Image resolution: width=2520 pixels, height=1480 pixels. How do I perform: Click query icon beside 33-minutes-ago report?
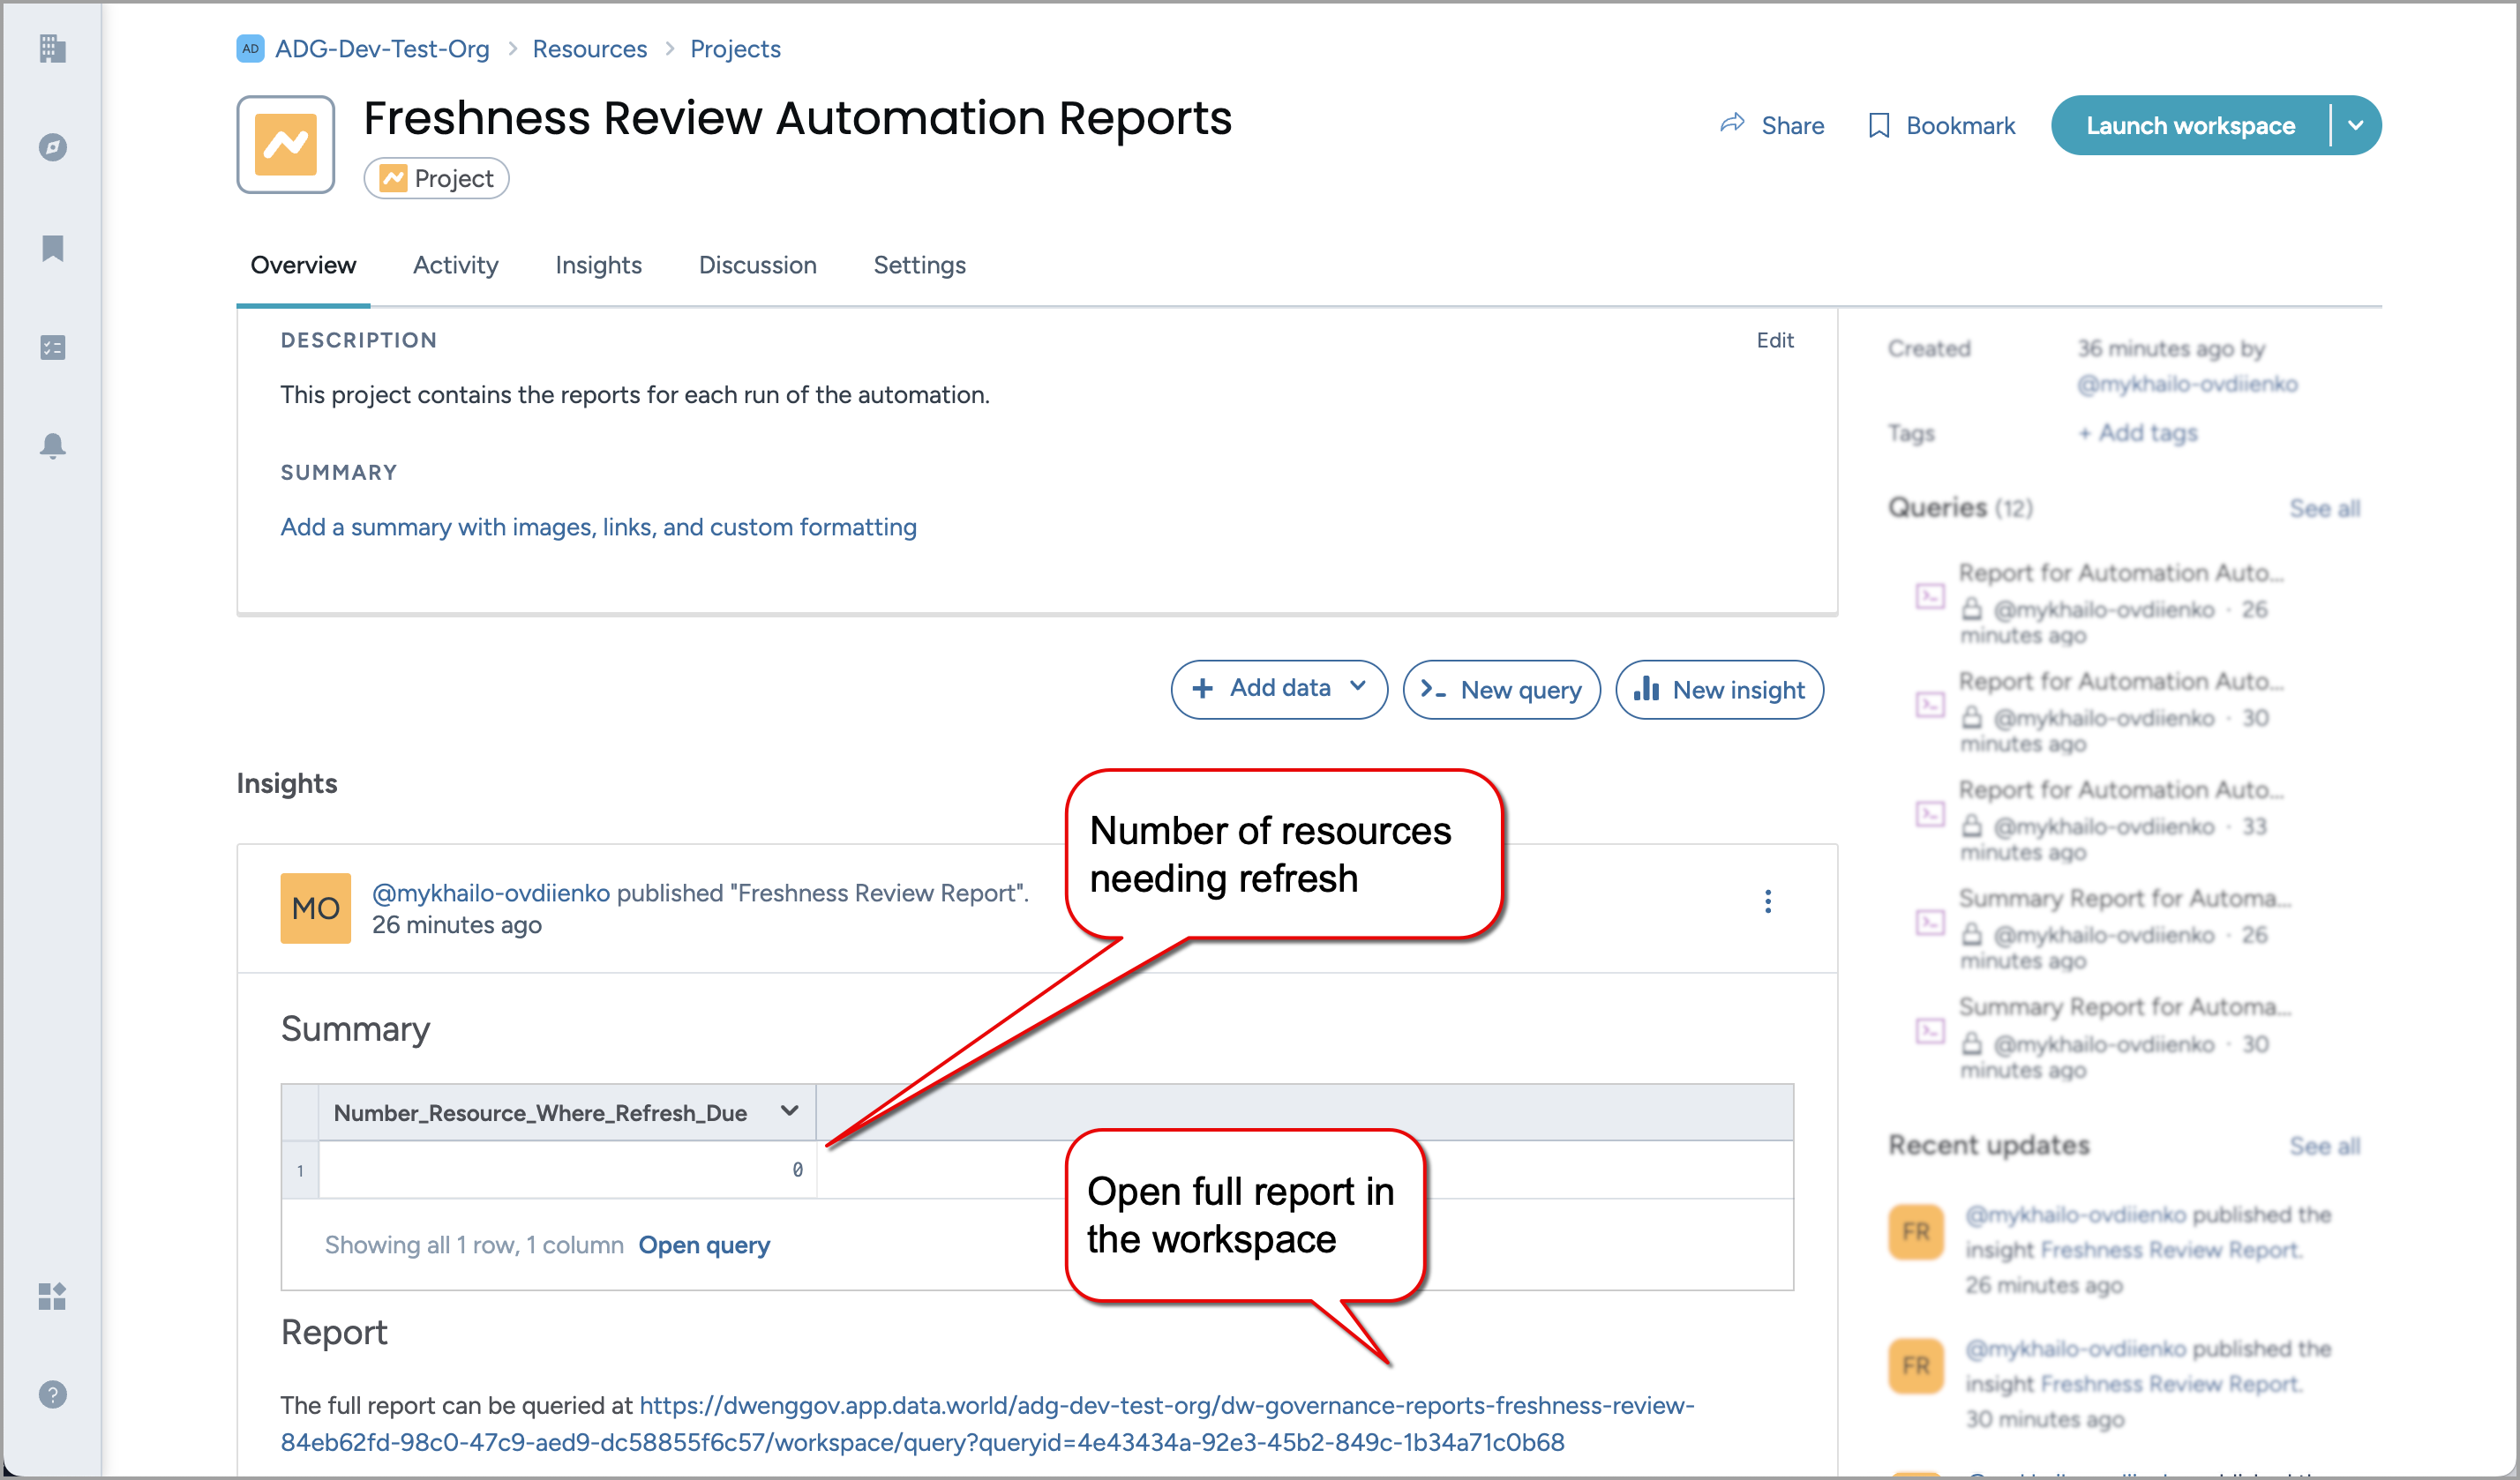coord(1929,813)
